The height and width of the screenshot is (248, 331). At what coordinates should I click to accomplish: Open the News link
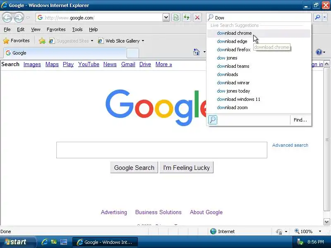pyautogui.click(x=110, y=64)
